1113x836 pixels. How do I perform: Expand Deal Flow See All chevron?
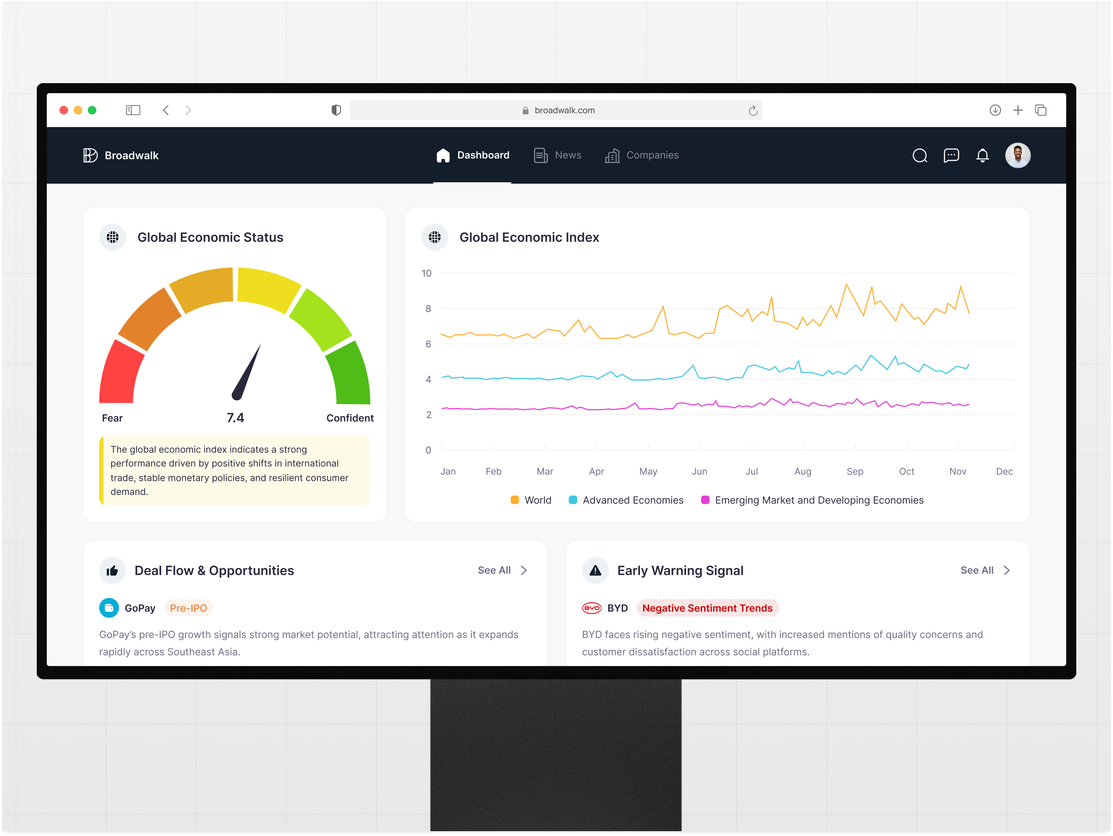click(x=524, y=570)
